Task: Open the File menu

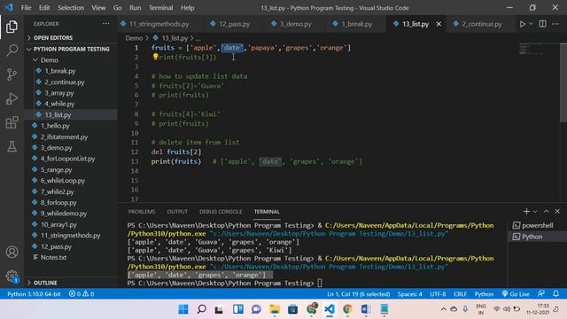Action: 26,8
